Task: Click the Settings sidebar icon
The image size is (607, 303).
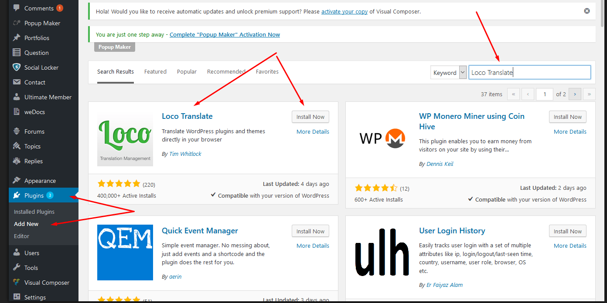Action: click(17, 297)
